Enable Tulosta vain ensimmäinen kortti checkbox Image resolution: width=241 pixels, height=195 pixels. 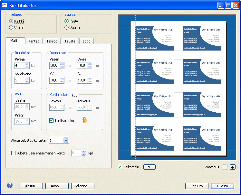(x=14, y=153)
